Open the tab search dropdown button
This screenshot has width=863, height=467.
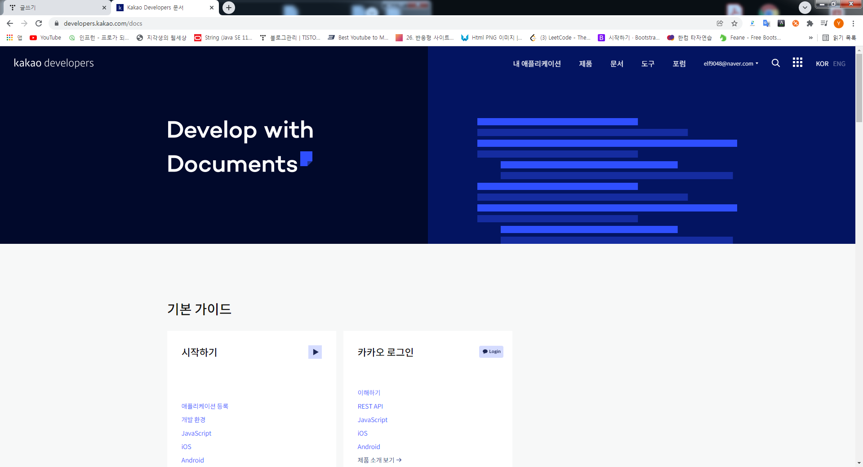(x=805, y=8)
